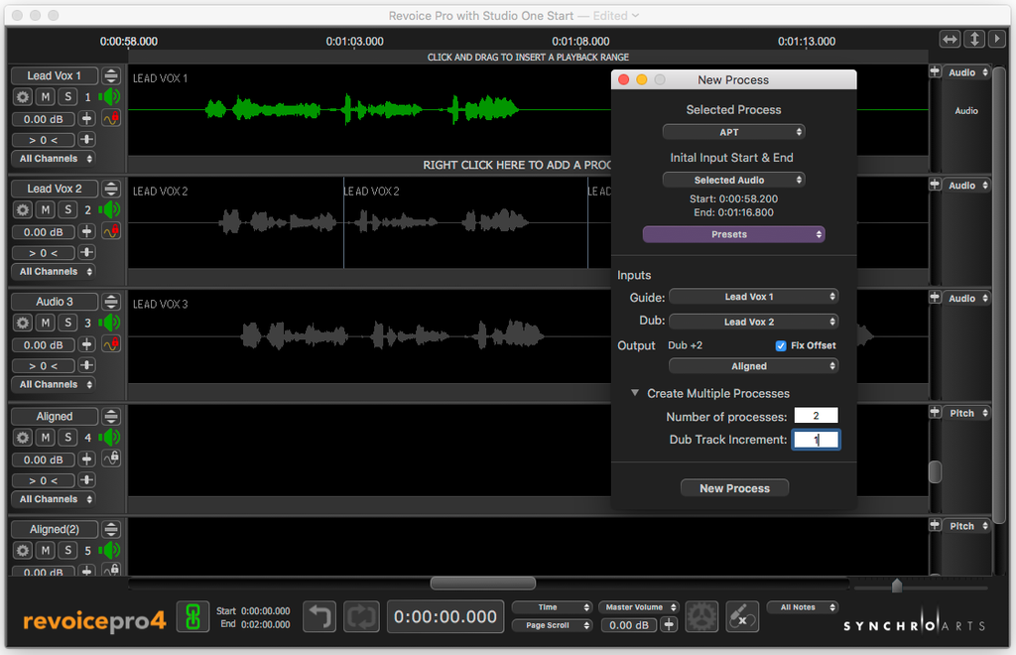Uncheck the Fix Offset checkbox

pyautogui.click(x=781, y=345)
